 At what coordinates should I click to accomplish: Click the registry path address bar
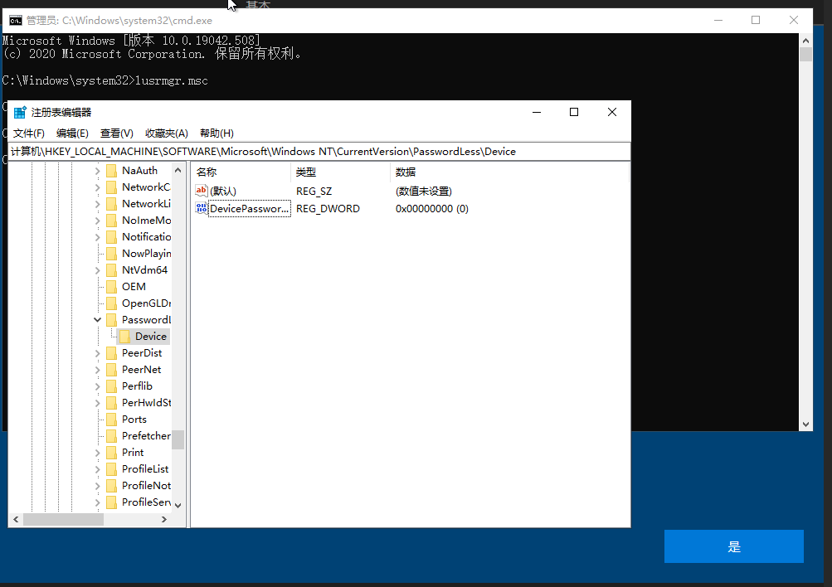pos(319,152)
